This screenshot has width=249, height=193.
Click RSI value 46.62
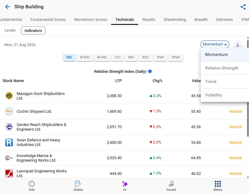[196, 174]
